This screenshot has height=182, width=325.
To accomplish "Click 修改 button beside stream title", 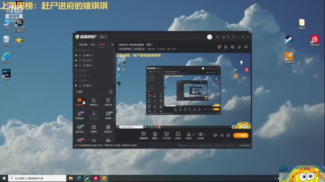I will pyautogui.click(x=149, y=44).
